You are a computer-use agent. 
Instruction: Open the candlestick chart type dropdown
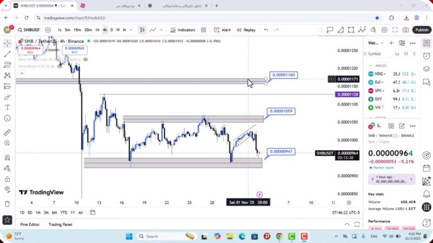click(142, 30)
